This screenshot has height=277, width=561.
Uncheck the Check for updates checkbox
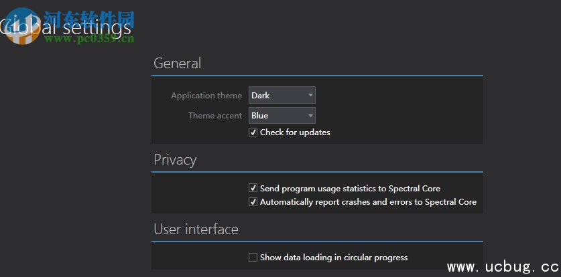coord(253,132)
